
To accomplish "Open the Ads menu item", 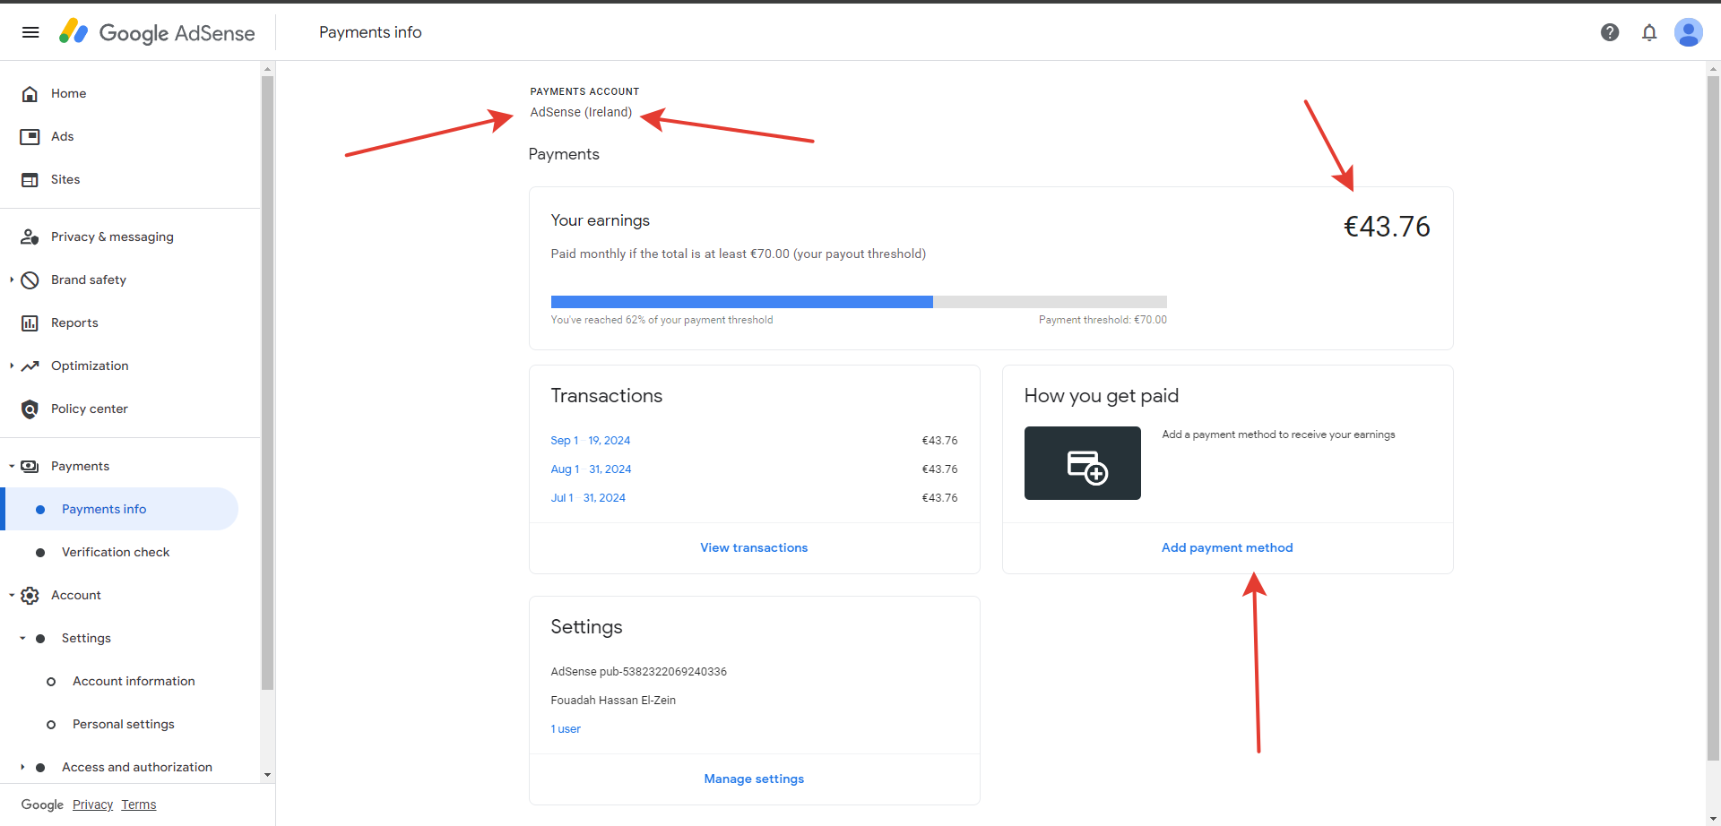I will (x=62, y=136).
